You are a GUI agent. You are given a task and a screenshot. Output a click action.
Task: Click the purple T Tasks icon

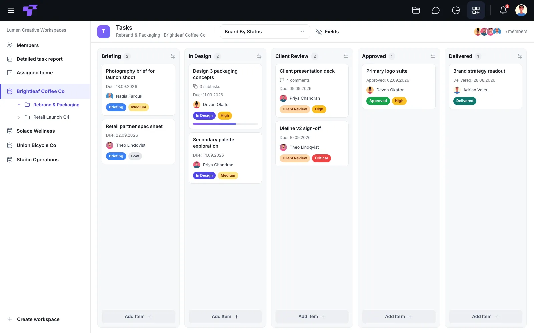(104, 32)
